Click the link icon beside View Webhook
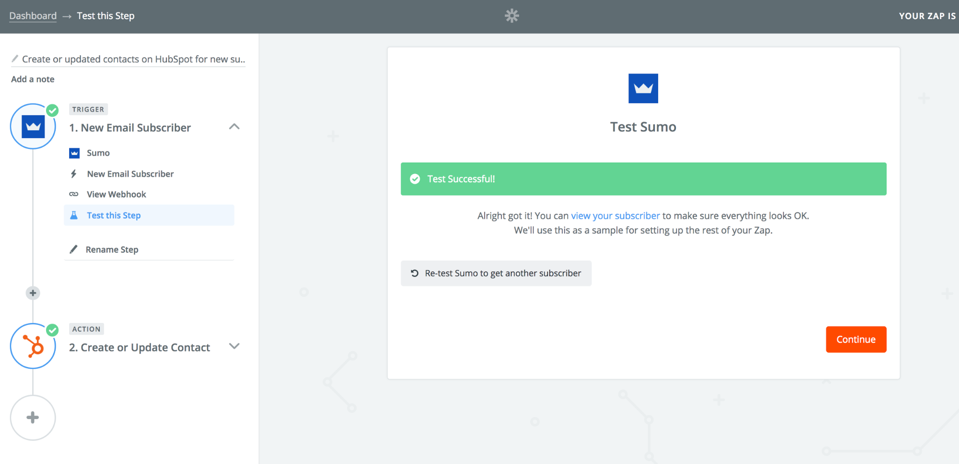This screenshot has width=959, height=464. [73, 194]
